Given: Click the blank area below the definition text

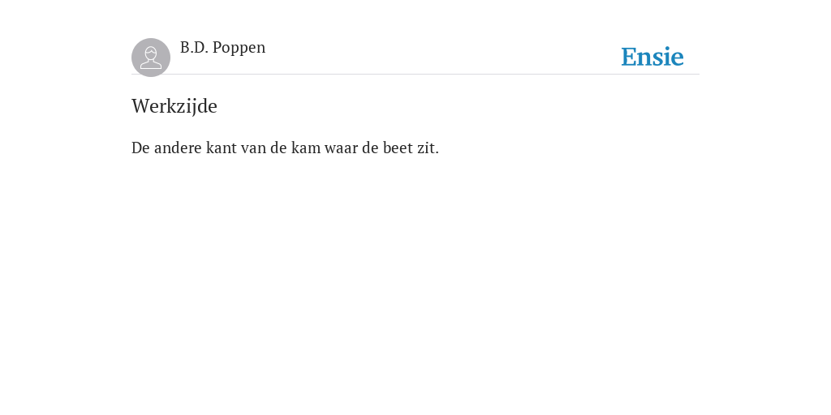Looking at the screenshot, I should (x=415, y=276).
